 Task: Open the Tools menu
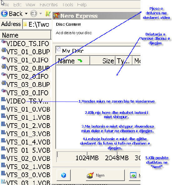point(68,5)
